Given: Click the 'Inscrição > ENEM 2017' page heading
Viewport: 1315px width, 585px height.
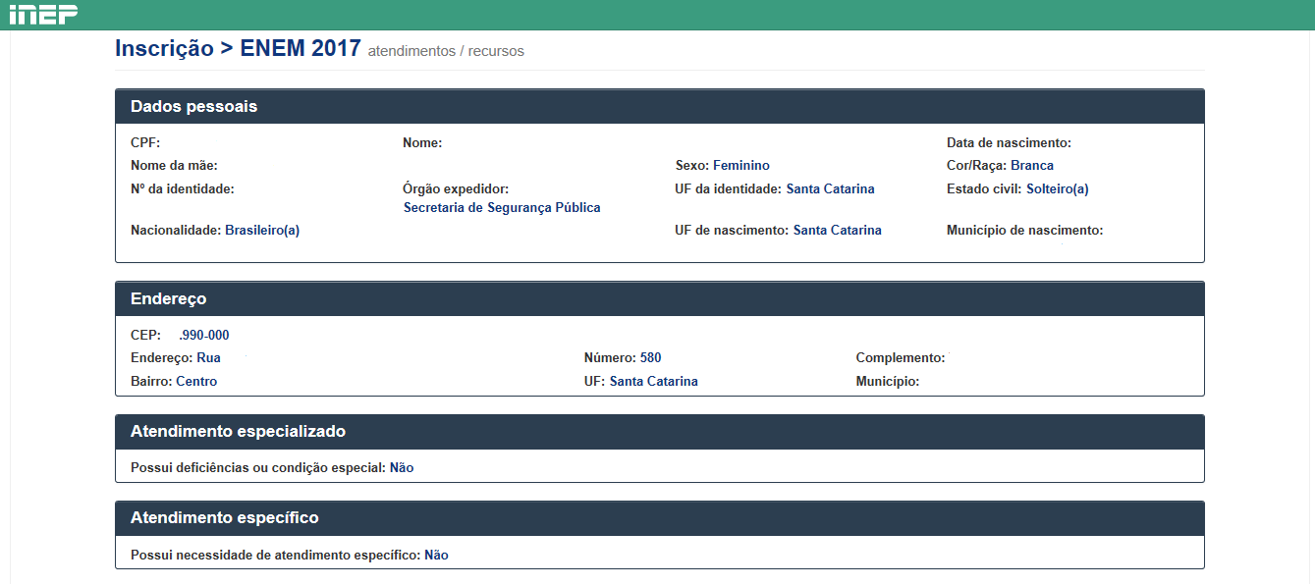Looking at the screenshot, I should (x=238, y=49).
